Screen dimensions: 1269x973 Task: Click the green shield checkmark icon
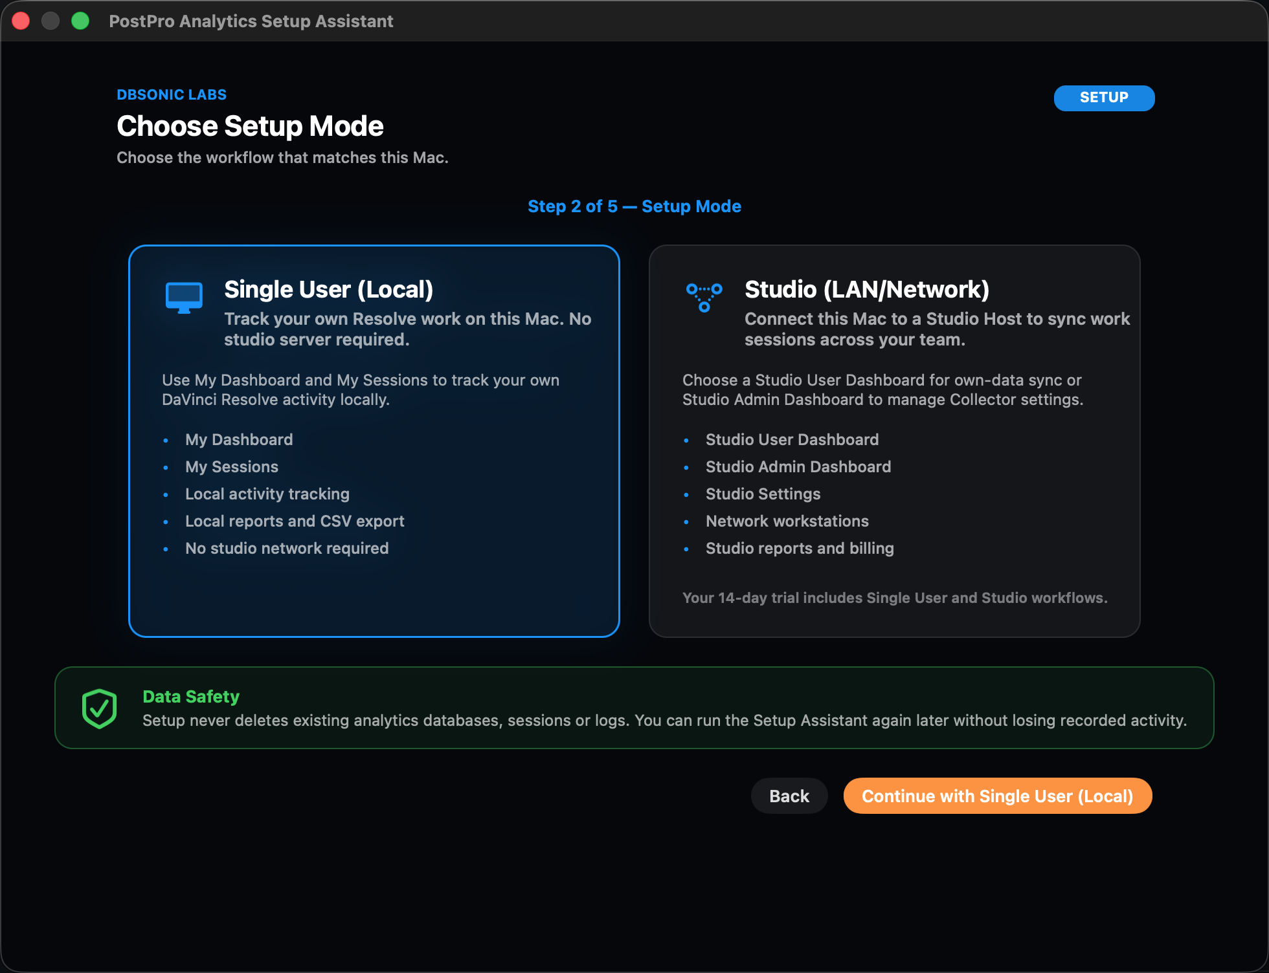point(99,708)
